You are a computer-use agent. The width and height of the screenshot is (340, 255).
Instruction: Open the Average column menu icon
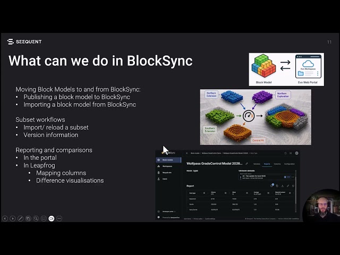pyautogui.click(x=268, y=193)
